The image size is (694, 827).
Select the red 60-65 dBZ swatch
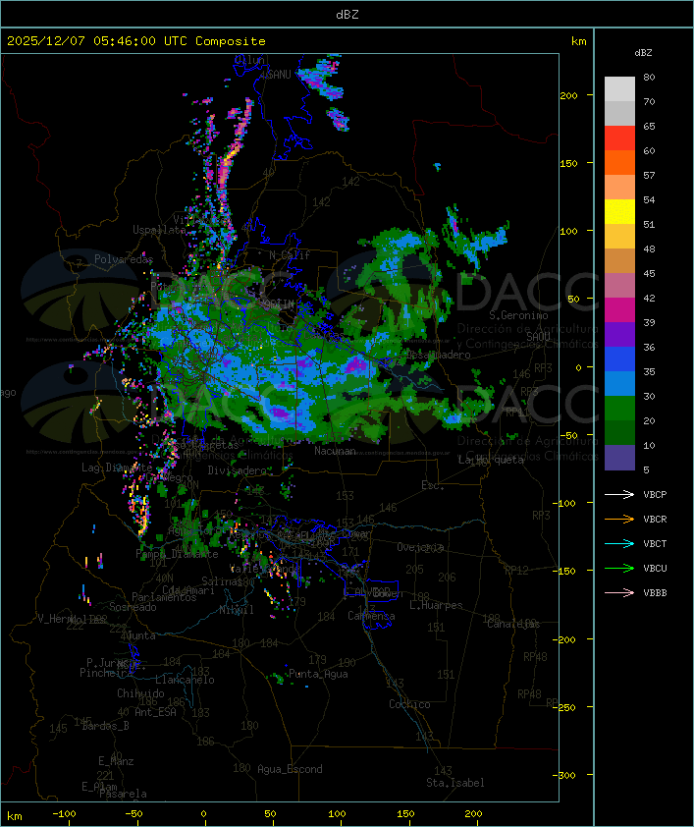point(619,138)
